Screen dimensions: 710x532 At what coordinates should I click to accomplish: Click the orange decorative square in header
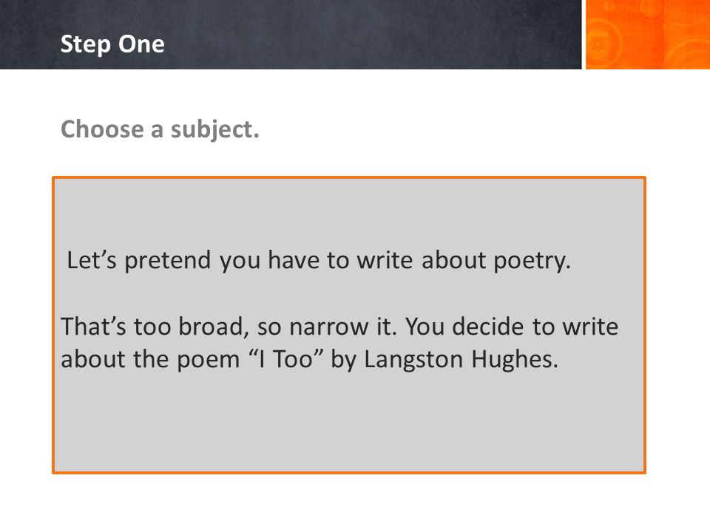coord(648,35)
